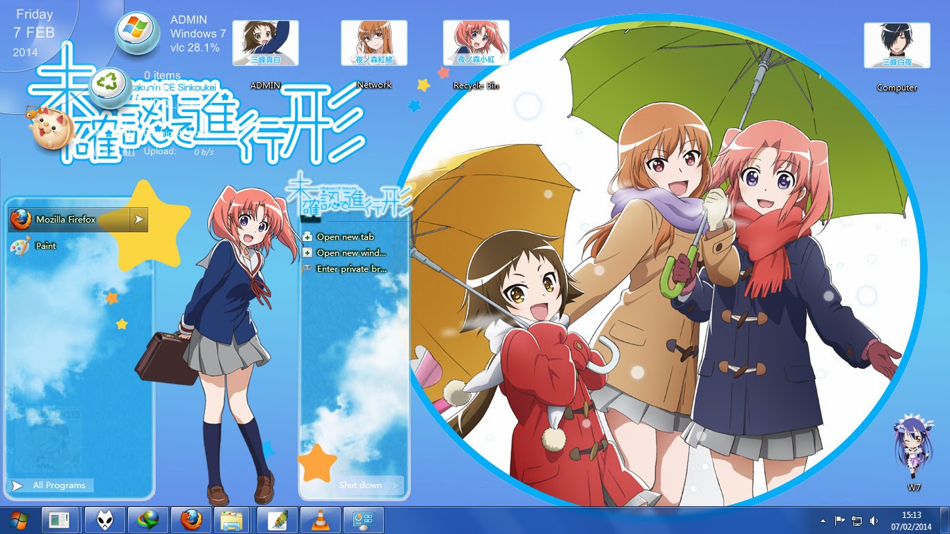The height and width of the screenshot is (534, 950).
Task: Open the Recycle Bin desktop icon
Action: [476, 43]
